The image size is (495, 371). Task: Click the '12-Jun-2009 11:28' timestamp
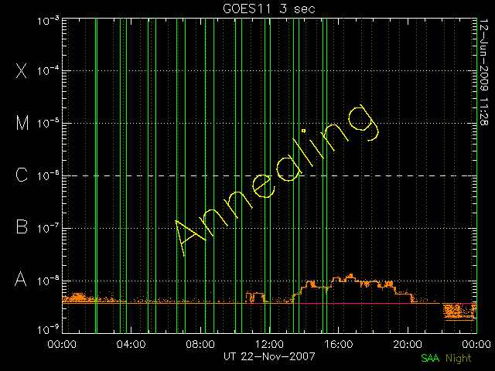pos(483,72)
